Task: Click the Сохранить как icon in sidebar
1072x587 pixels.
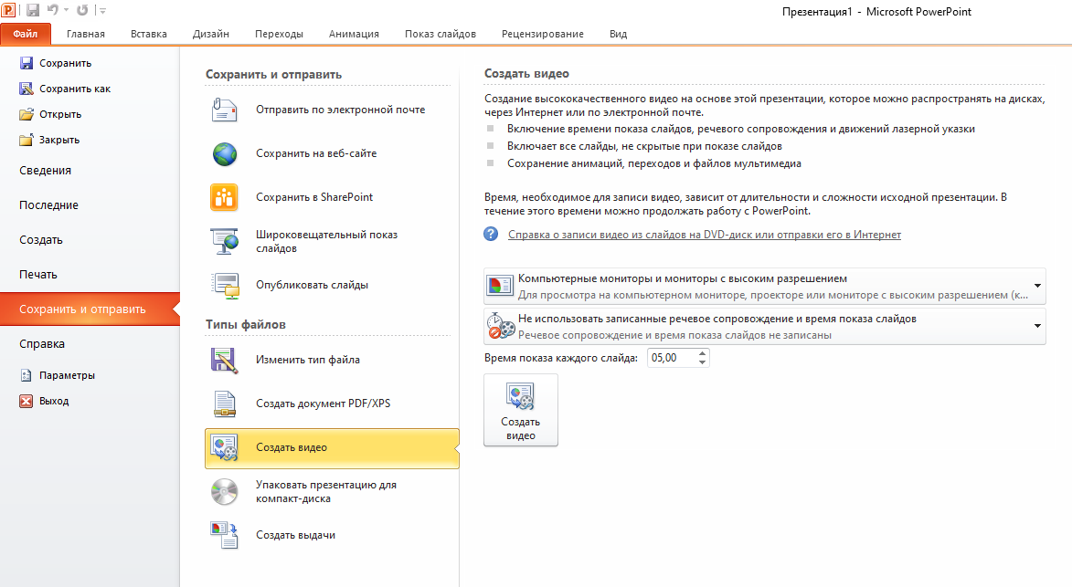Action: click(x=26, y=89)
